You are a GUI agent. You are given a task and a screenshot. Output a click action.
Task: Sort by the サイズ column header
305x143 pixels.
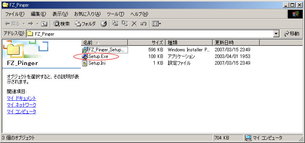(146, 42)
